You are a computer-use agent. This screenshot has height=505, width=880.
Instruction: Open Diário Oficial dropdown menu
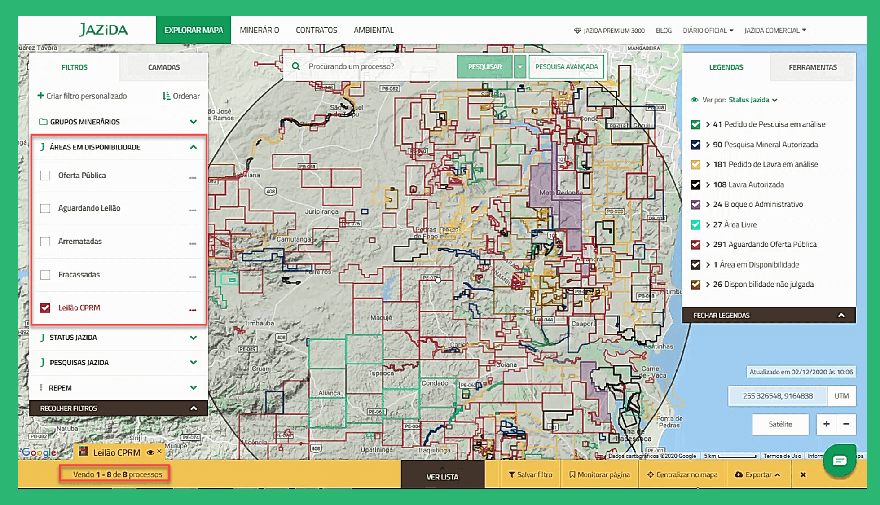pos(708,31)
